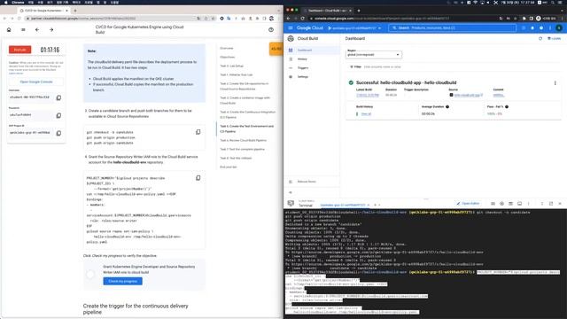Image resolution: width=567 pixels, height=319 pixels.
Task: Collapse the Cloud Build side navigation
Action: click(x=291, y=192)
